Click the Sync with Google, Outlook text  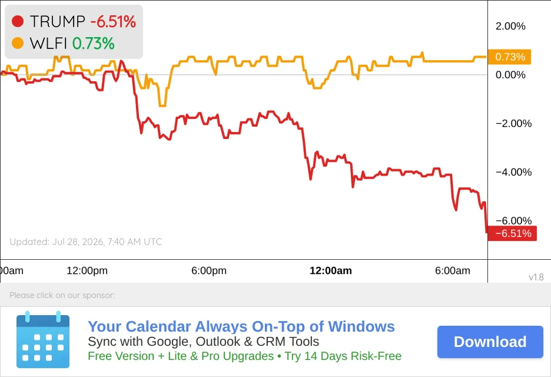pyautogui.click(x=204, y=342)
